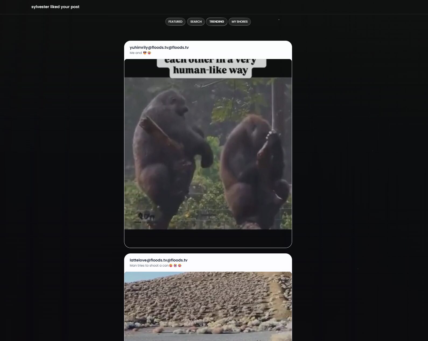Click the 'human-like way' video text overlay
428x341 pixels.
click(x=211, y=70)
